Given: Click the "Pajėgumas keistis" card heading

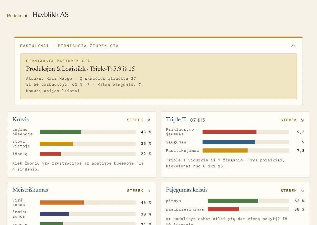Looking at the screenshot, I should pos(187,190).
